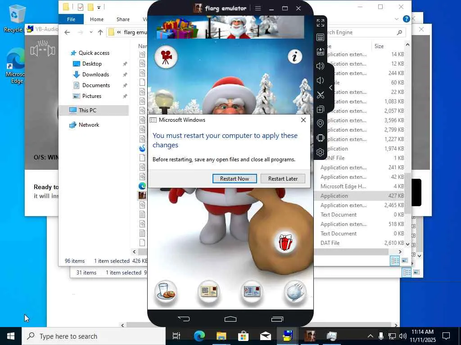
Task: Open the File tab in File Explorer
Action: (x=71, y=19)
